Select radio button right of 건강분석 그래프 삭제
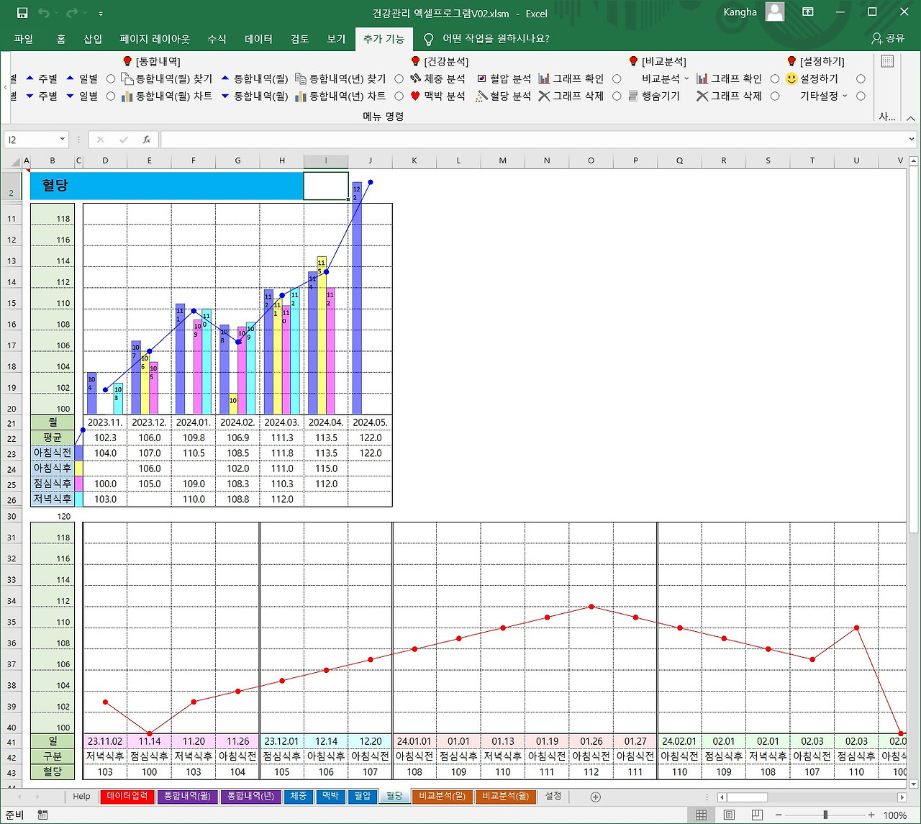 point(617,96)
